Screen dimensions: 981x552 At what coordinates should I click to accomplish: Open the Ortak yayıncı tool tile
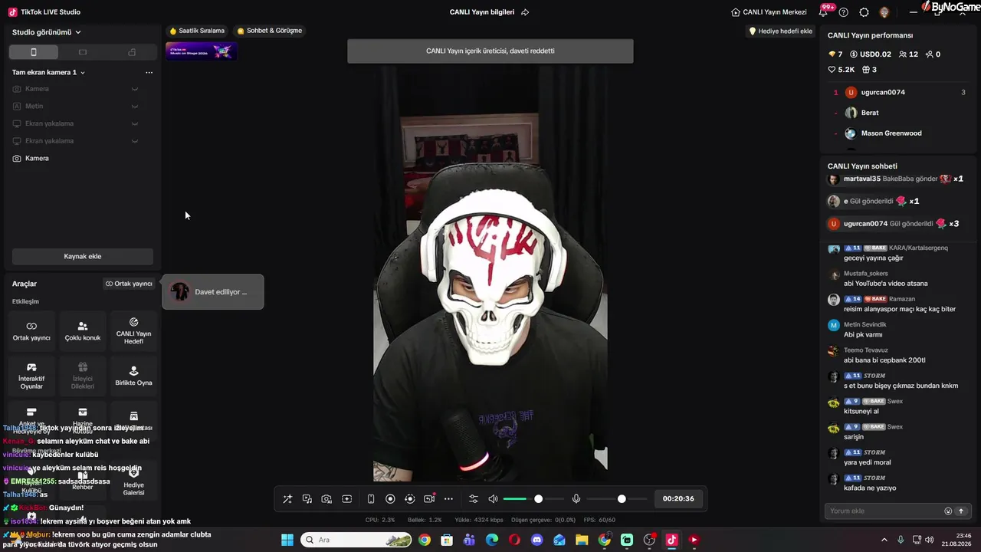pyautogui.click(x=31, y=331)
